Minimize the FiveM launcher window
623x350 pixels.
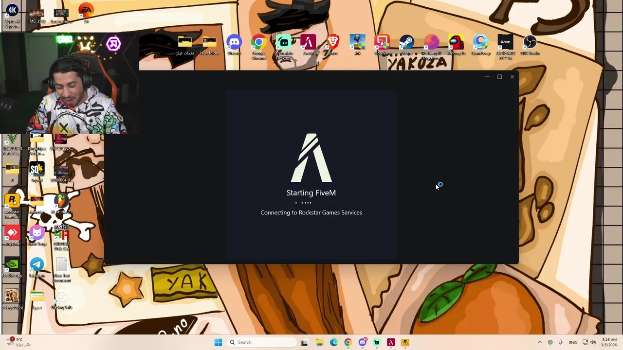click(x=487, y=77)
